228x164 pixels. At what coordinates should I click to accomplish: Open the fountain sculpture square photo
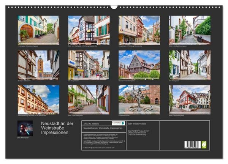139,99
